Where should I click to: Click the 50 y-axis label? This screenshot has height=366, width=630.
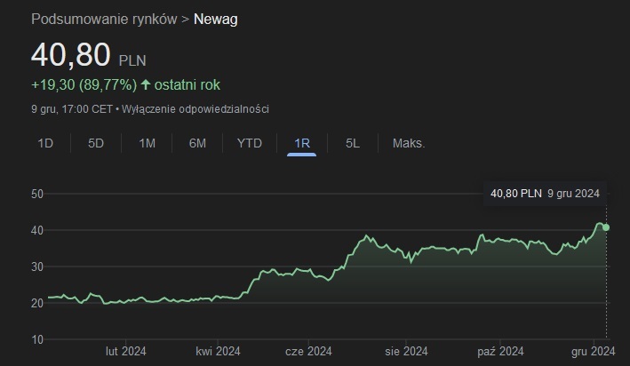click(37, 194)
